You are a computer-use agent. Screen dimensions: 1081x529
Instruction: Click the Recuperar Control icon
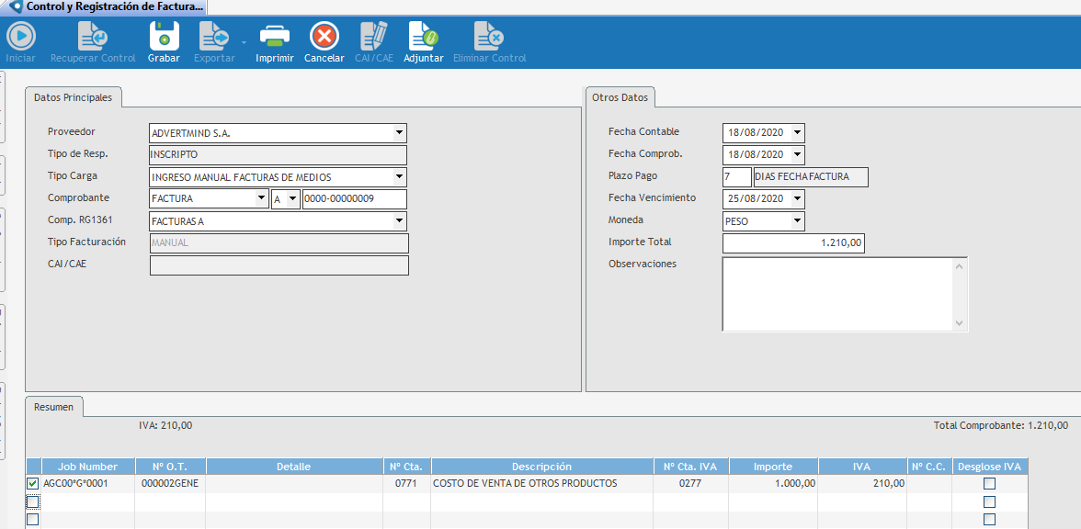coord(93,37)
